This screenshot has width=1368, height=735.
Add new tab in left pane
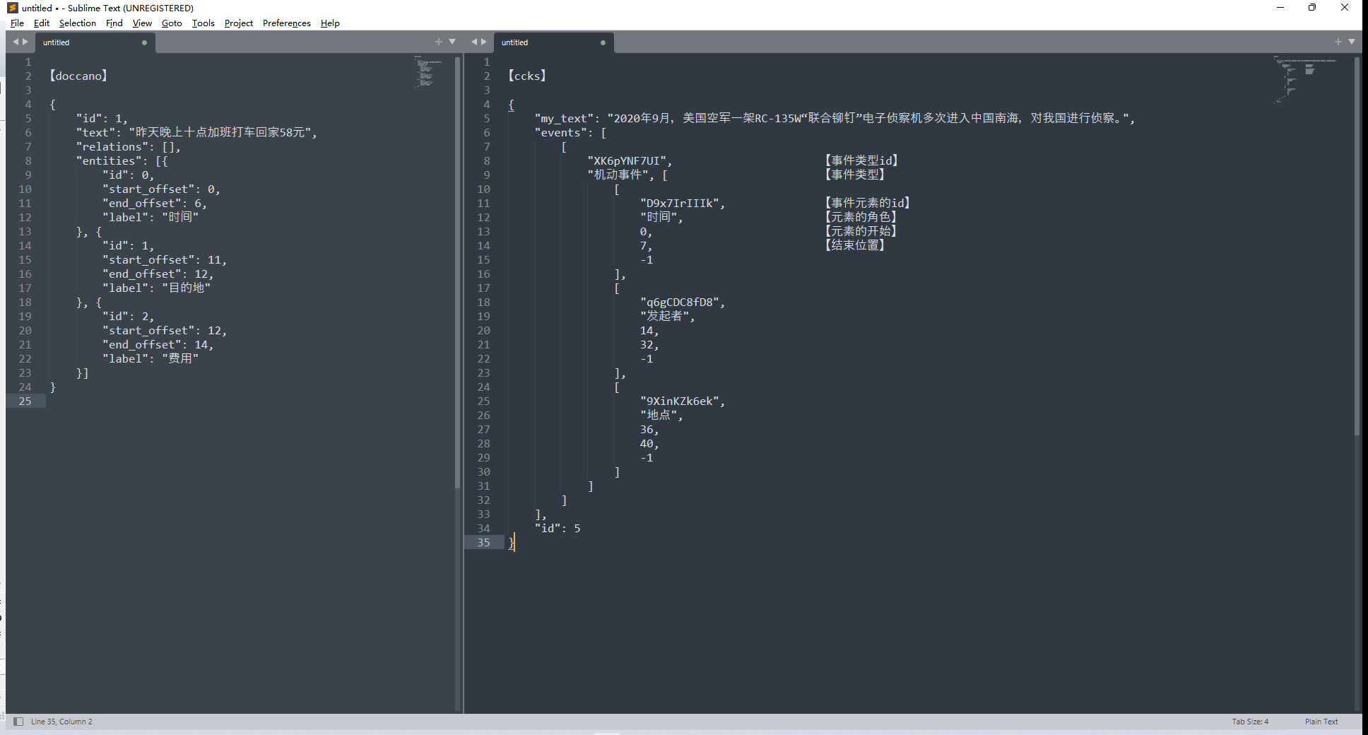tap(438, 42)
